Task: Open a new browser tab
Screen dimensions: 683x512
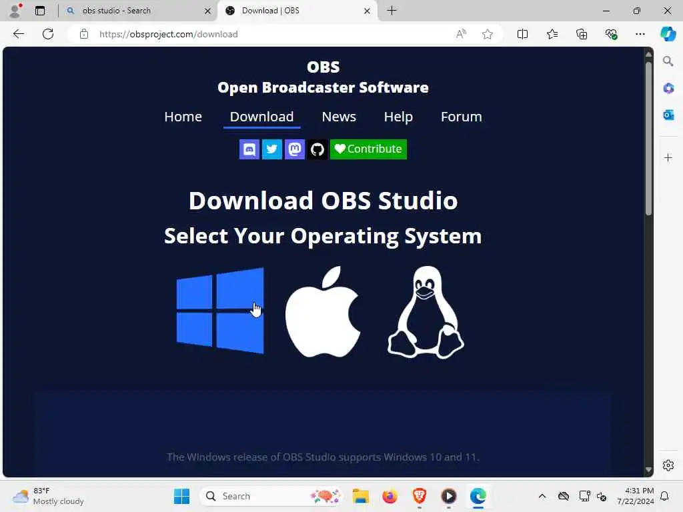Action: 392,11
